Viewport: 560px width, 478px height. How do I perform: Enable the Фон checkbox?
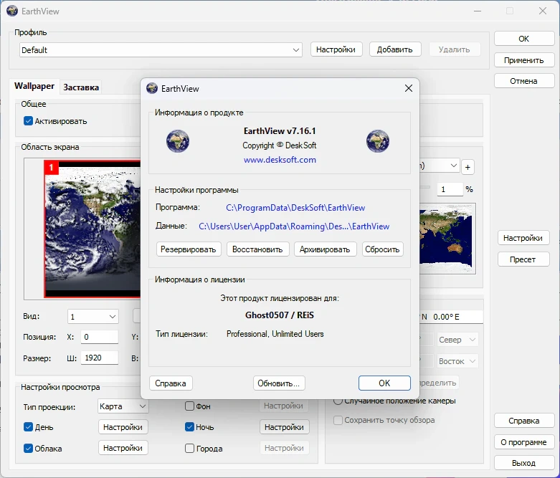click(189, 406)
